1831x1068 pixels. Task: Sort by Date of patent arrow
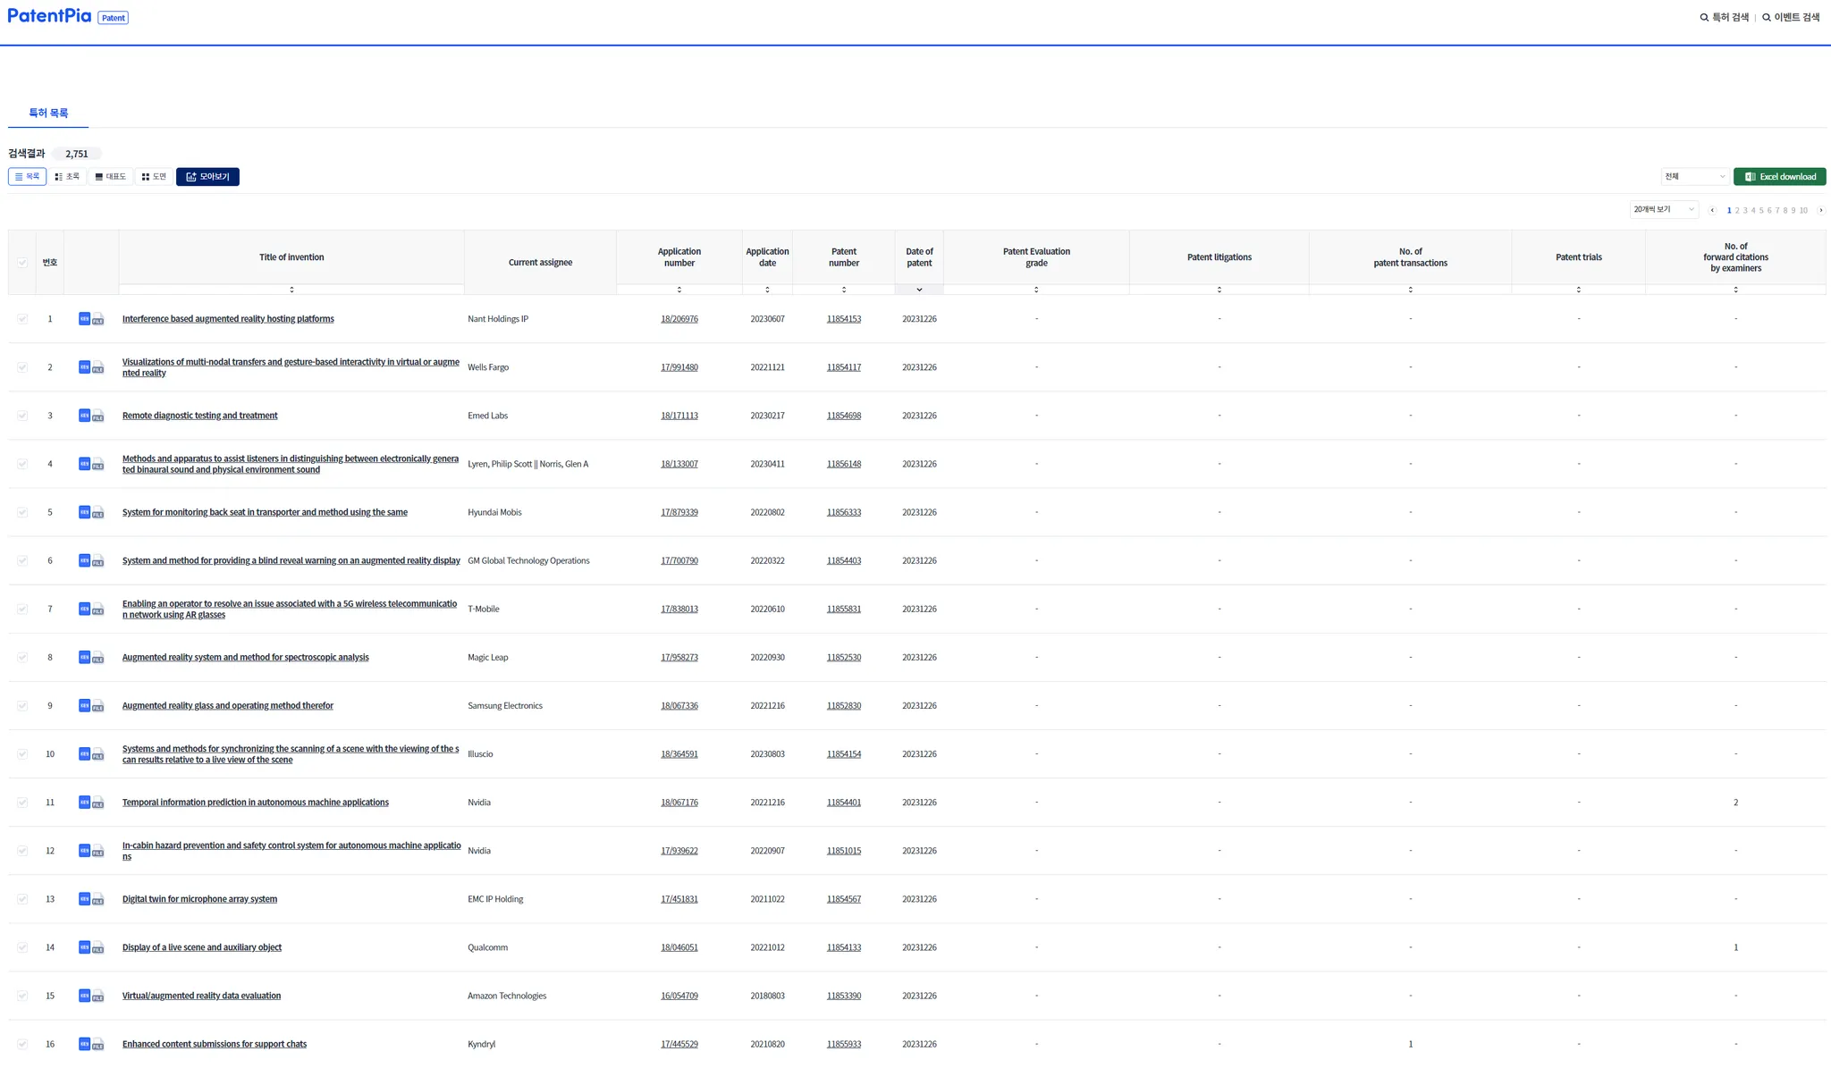pos(919,290)
